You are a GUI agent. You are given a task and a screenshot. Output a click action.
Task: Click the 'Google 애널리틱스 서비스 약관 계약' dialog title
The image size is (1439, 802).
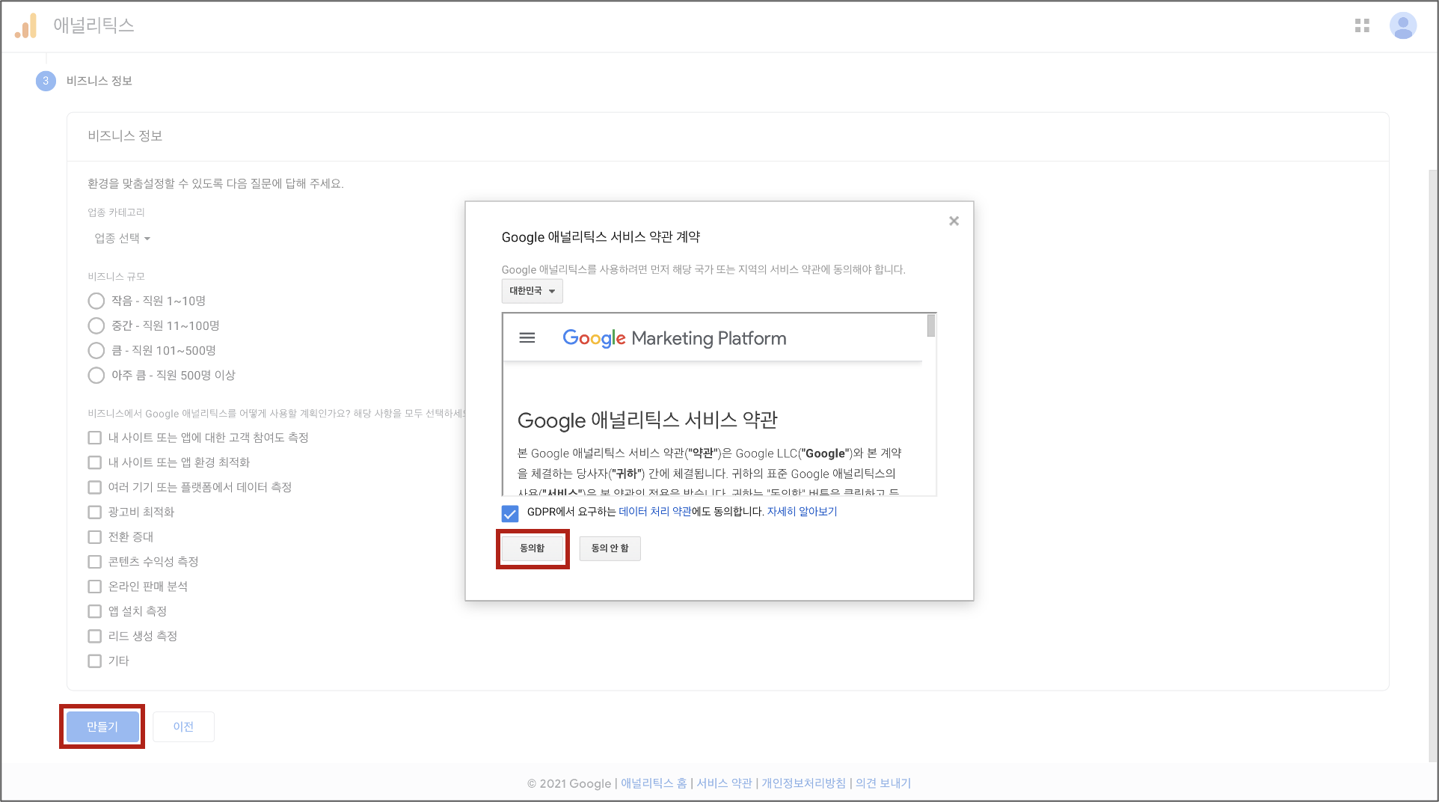[x=601, y=237]
